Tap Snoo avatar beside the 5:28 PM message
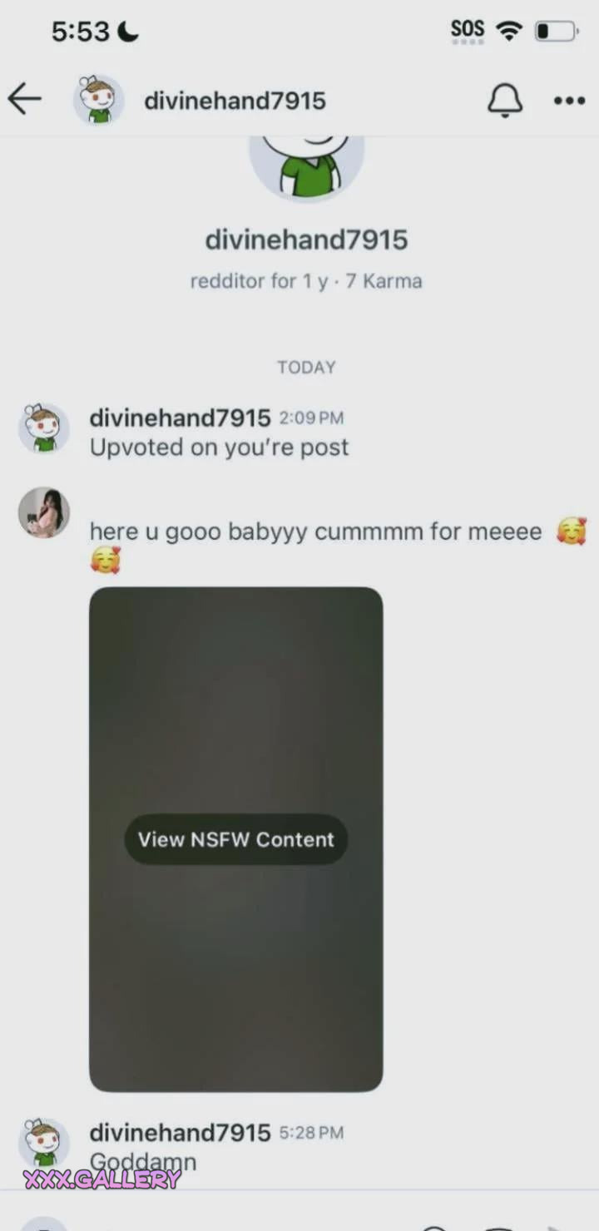The width and height of the screenshot is (599, 1231). click(43, 1143)
